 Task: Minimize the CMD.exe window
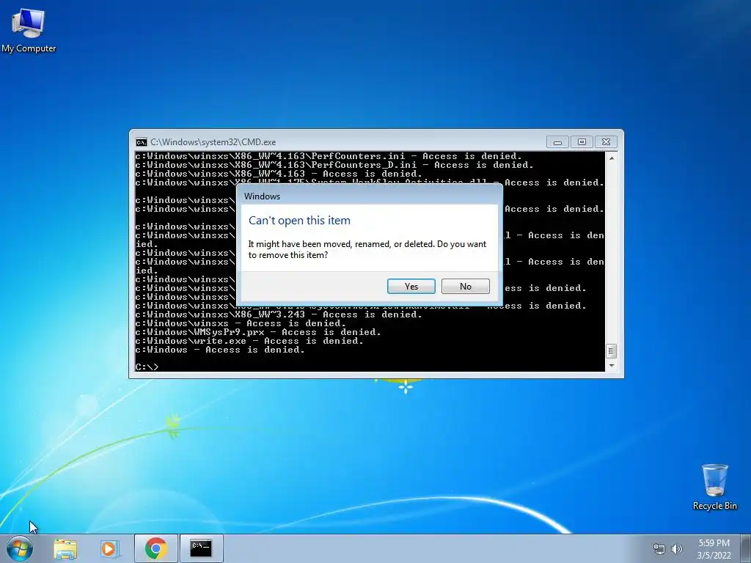click(x=557, y=142)
